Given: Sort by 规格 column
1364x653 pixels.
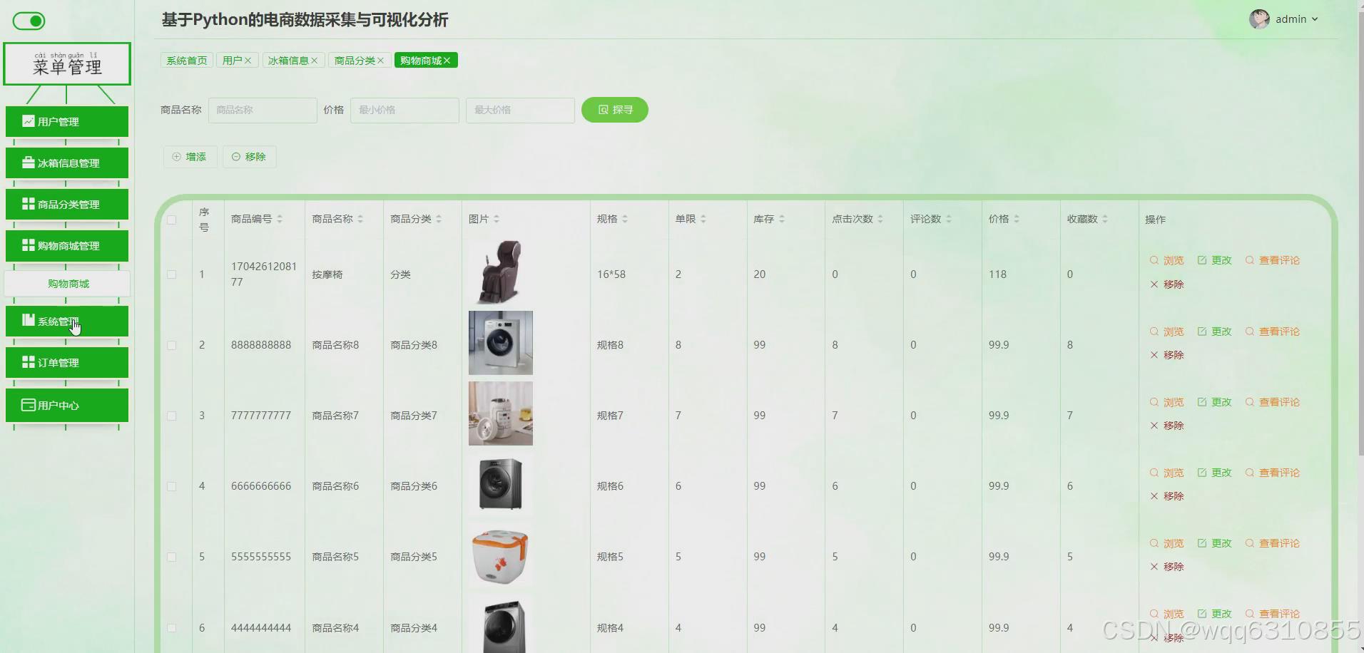Looking at the screenshot, I should (625, 219).
